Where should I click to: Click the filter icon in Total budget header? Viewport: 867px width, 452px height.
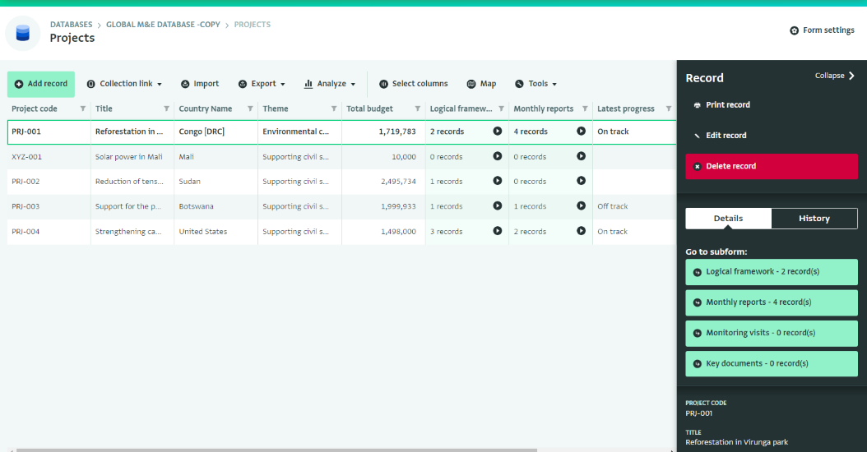click(x=418, y=108)
